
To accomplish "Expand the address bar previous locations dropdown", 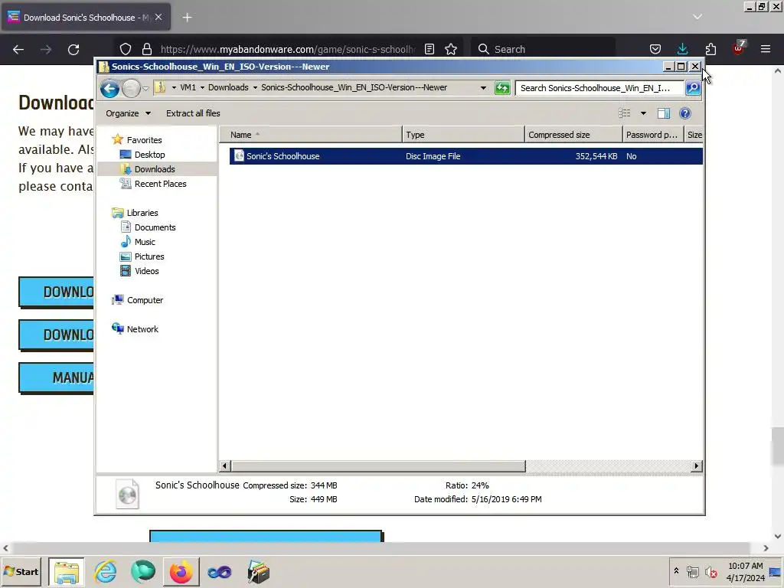I will point(483,88).
